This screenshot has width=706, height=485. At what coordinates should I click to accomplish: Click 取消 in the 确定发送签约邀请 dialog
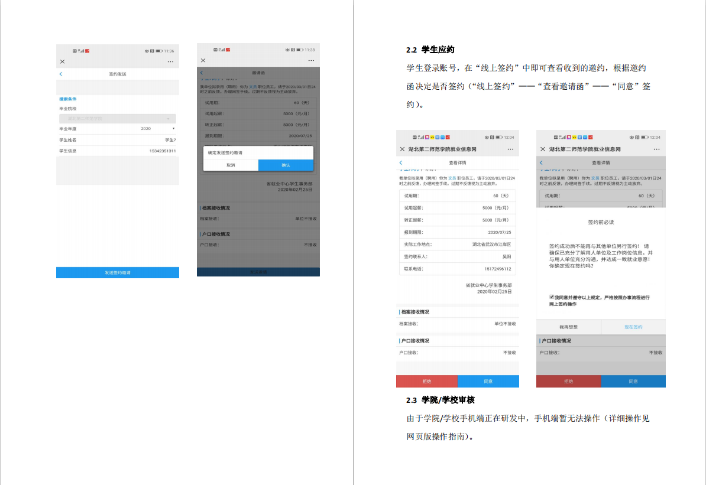coord(231,165)
